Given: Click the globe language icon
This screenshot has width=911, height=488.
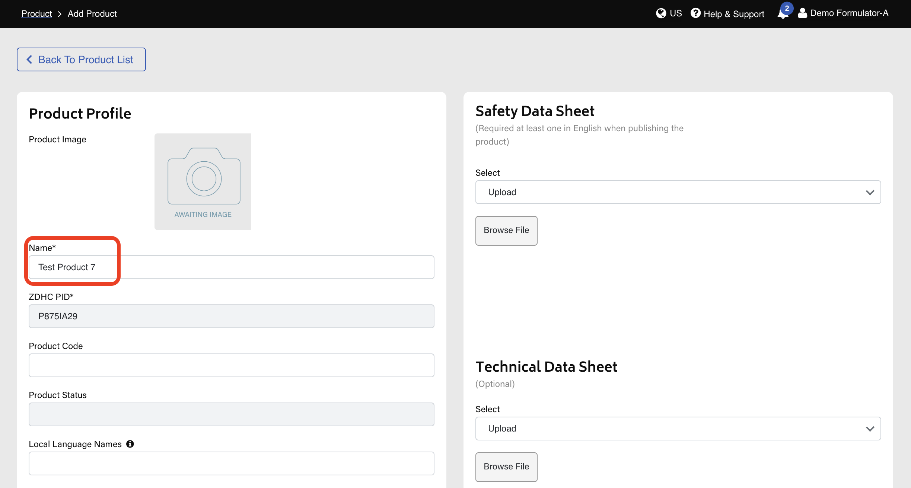Looking at the screenshot, I should pyautogui.click(x=661, y=13).
